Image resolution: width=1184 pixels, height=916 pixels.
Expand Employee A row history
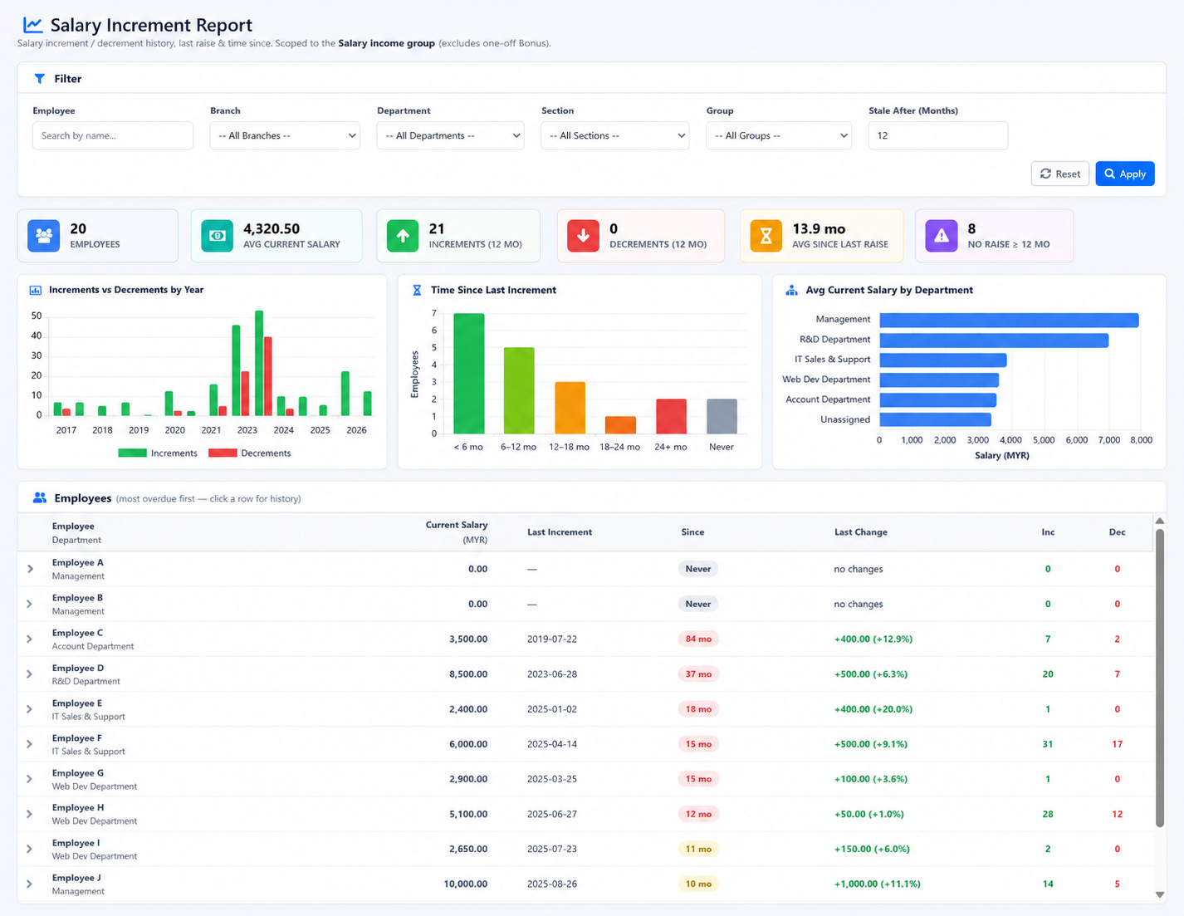point(30,569)
